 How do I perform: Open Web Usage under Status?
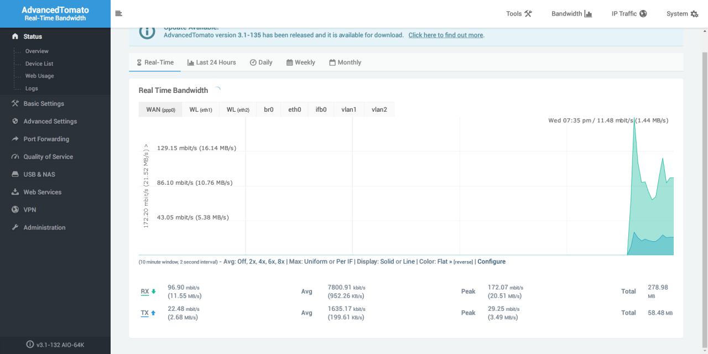point(39,76)
